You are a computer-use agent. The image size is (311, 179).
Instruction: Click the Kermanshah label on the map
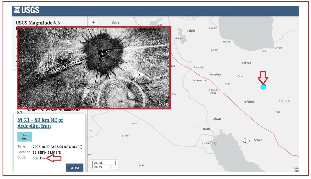200,81
